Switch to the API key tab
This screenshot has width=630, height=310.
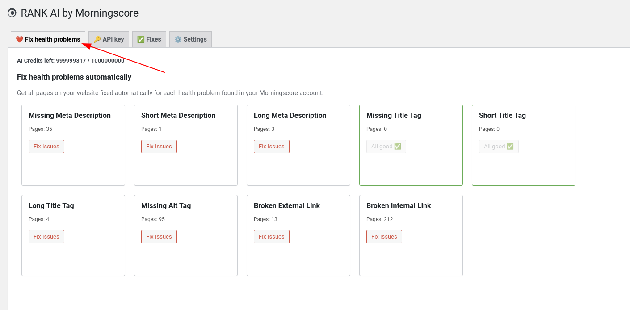tap(109, 39)
